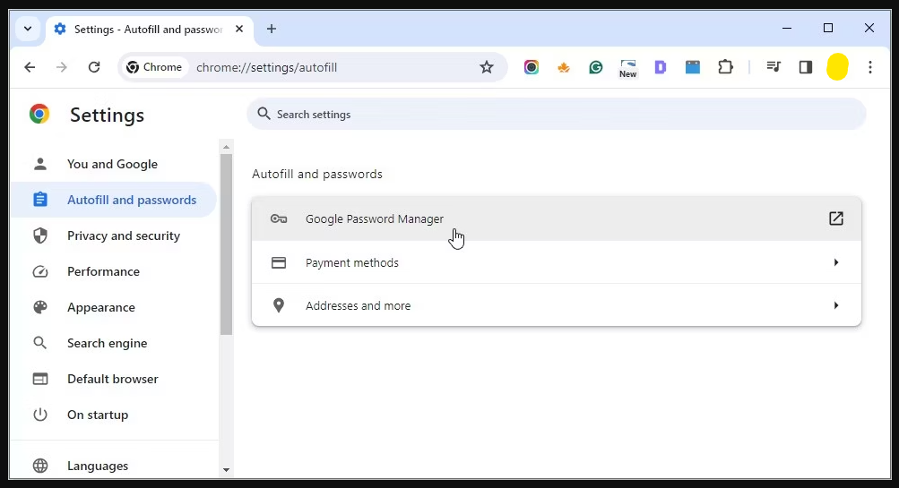Open the purple D extension icon
This screenshot has width=899, height=488.
661,67
